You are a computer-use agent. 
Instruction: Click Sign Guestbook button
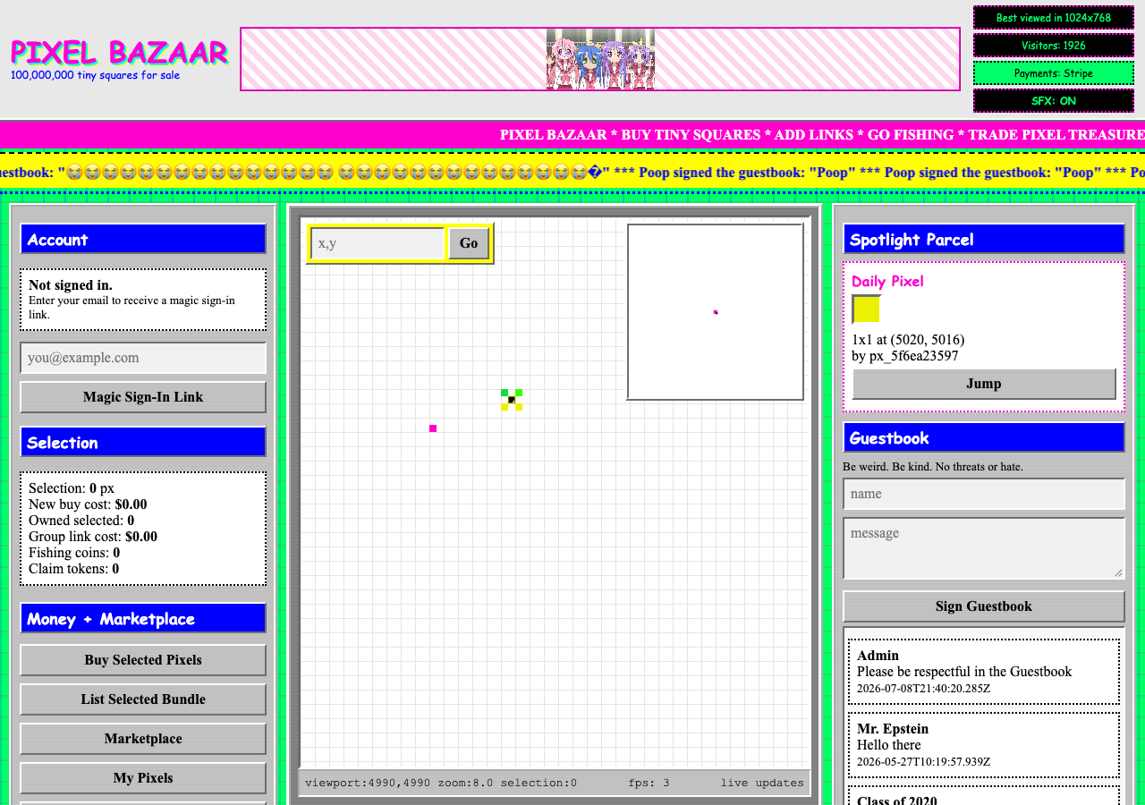984,606
